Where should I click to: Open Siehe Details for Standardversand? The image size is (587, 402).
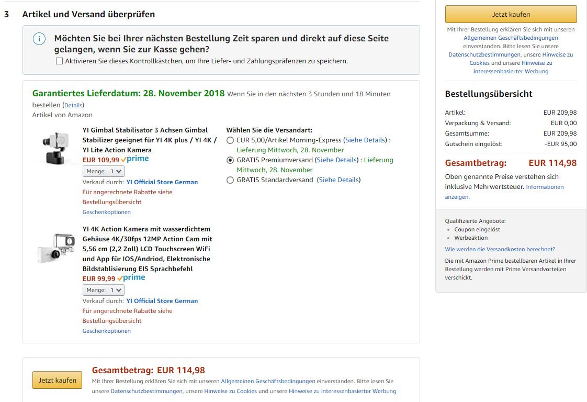[339, 180]
